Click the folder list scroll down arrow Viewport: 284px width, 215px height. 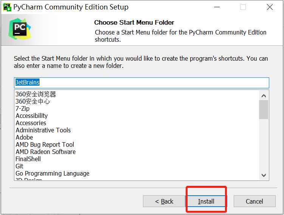[x=264, y=175]
